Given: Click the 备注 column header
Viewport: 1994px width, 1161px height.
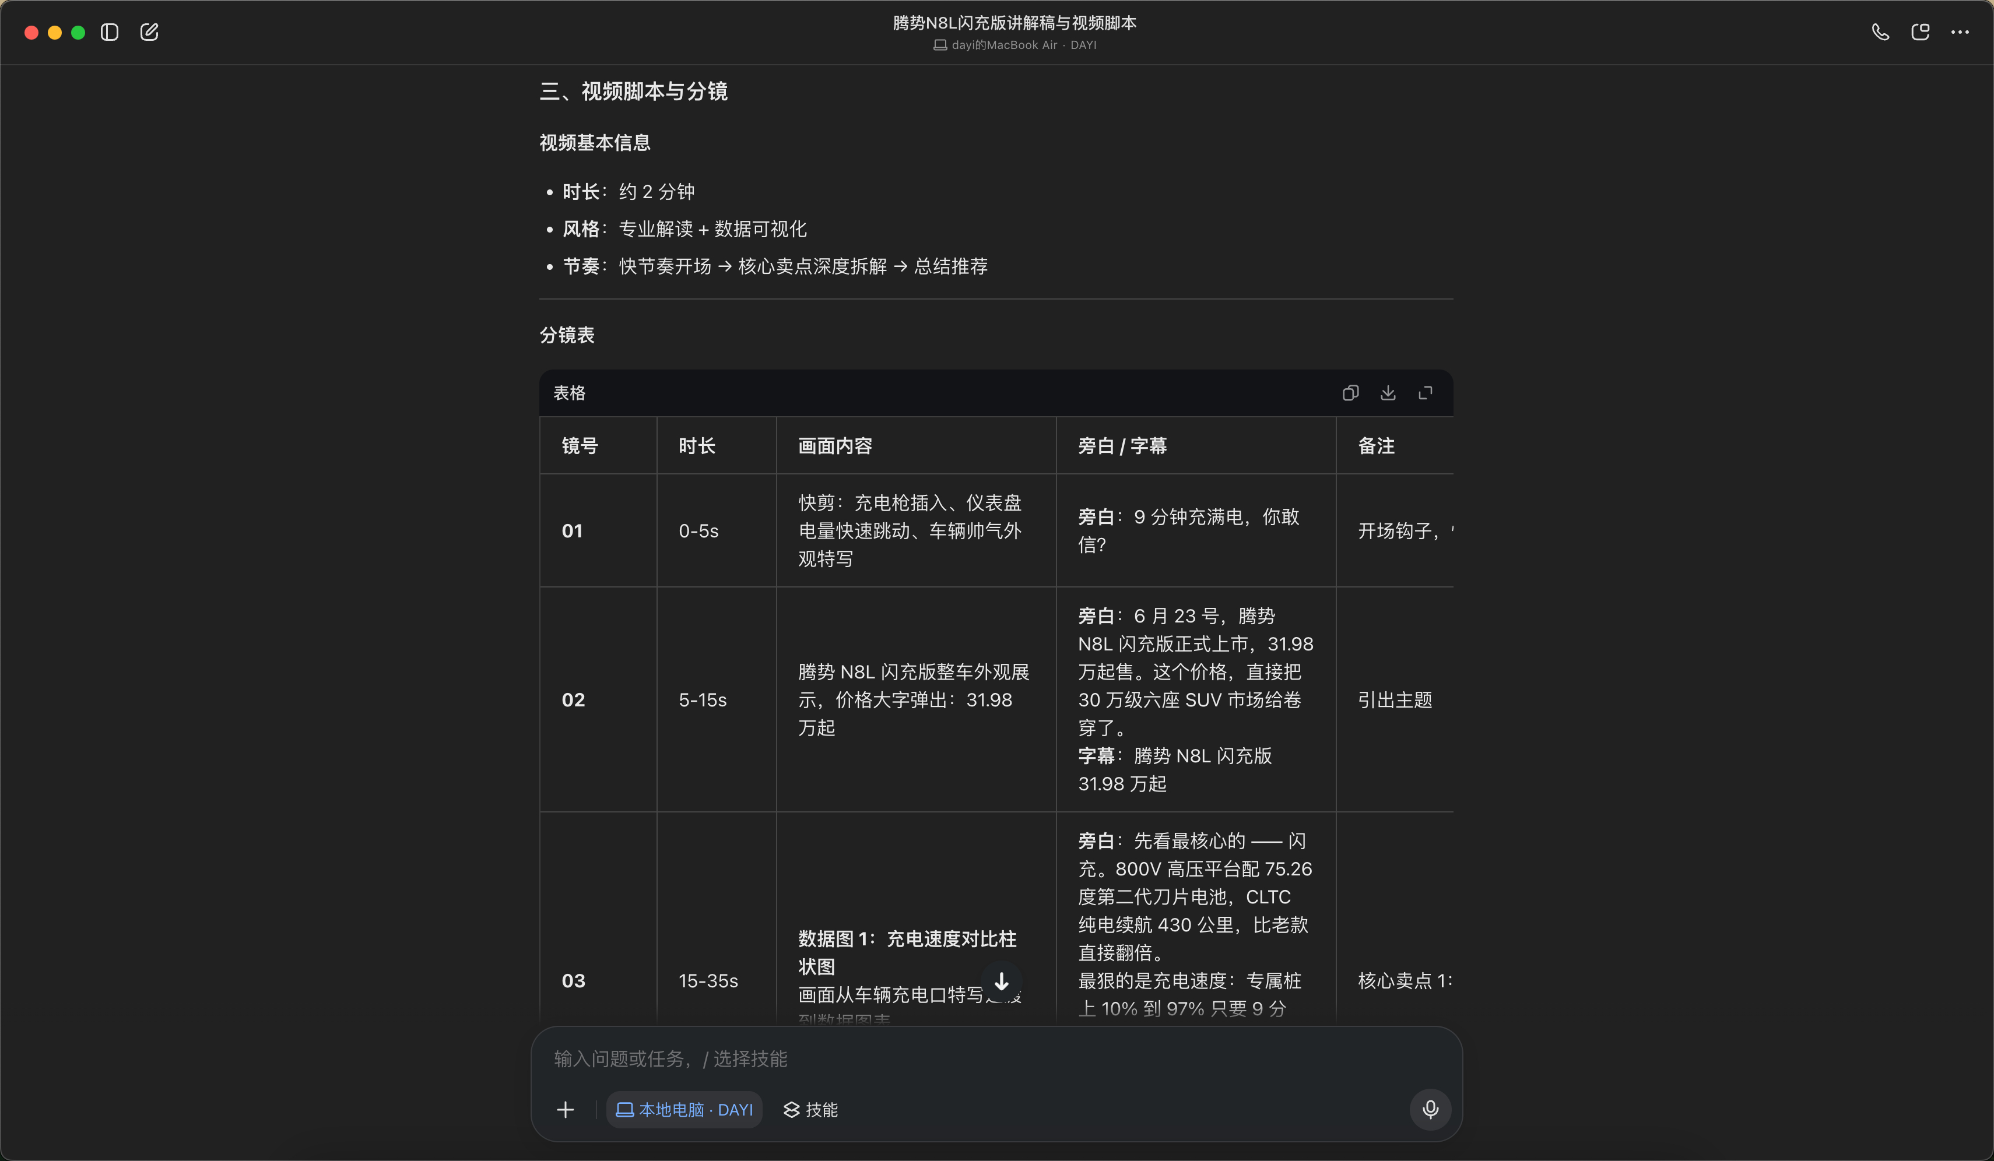Looking at the screenshot, I should (x=1395, y=445).
